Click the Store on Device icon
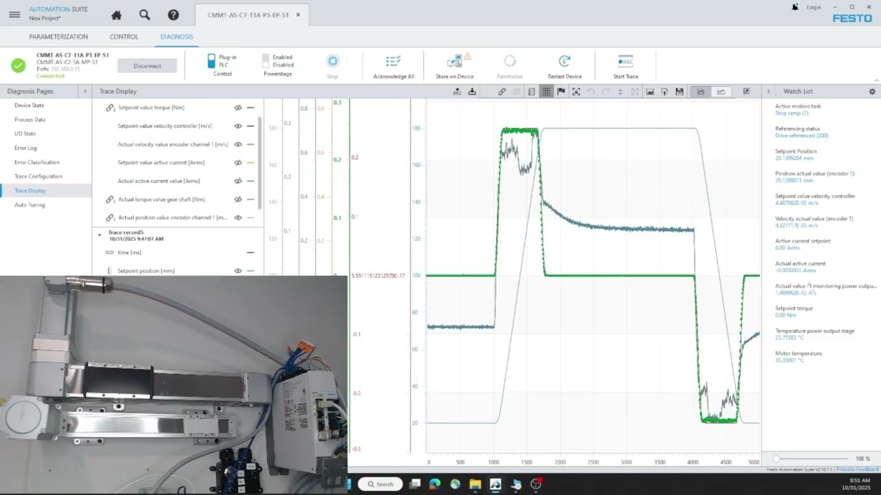881x495 pixels. [x=455, y=61]
